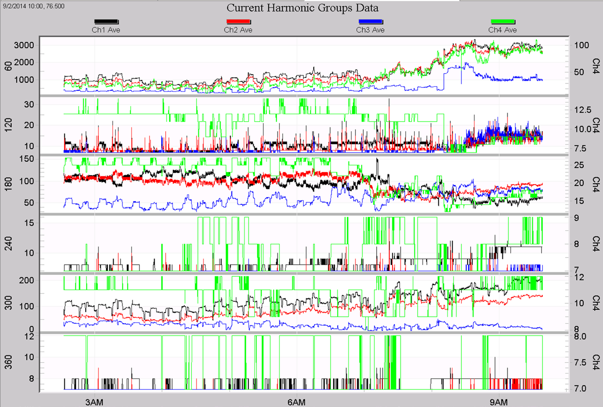The image size is (603, 407).
Task: Select the 6AM time axis marker
Action: pos(296,400)
